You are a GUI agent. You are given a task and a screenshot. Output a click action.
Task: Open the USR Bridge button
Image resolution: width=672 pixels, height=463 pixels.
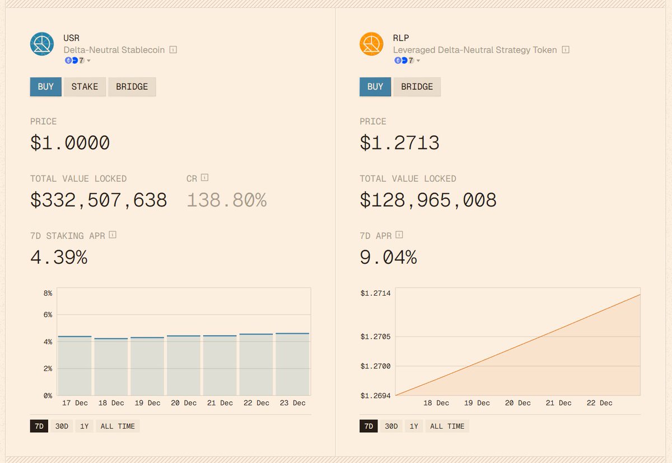pos(132,87)
